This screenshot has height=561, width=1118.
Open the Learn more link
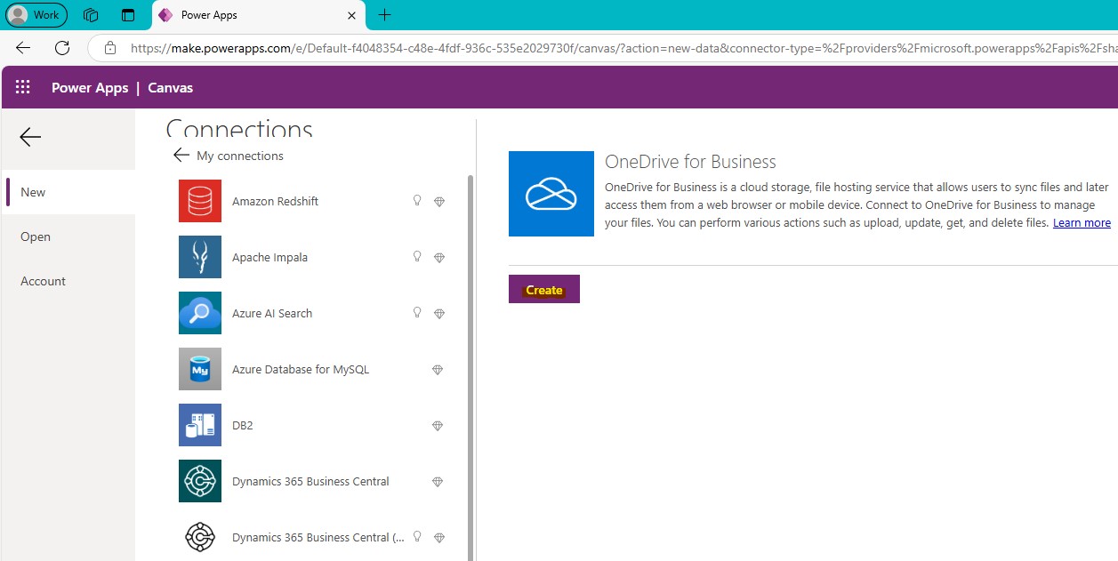tap(1082, 223)
